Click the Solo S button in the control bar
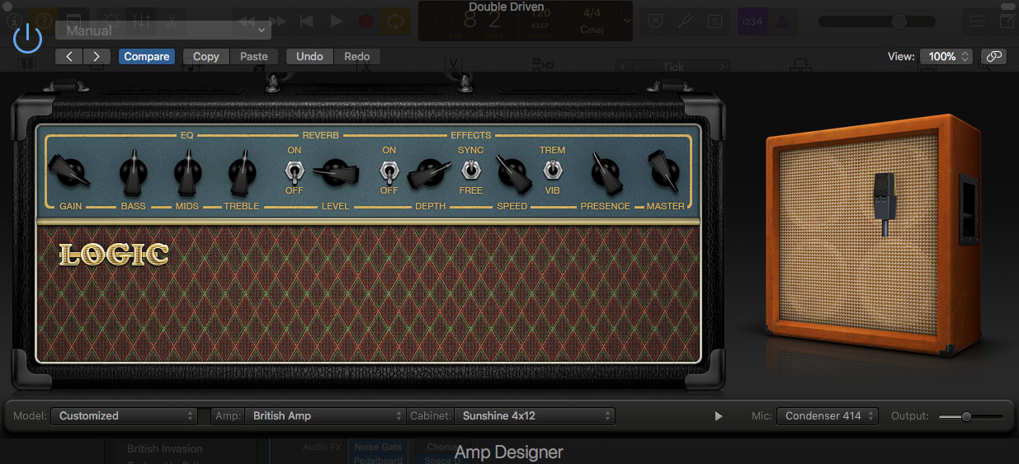1019x464 pixels. (715, 21)
